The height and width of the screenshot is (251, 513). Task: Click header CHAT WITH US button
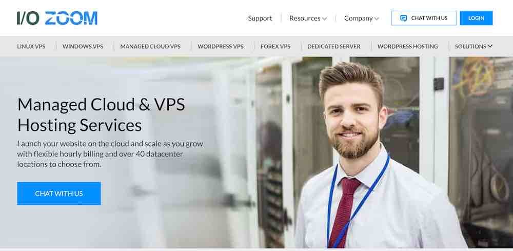424,18
